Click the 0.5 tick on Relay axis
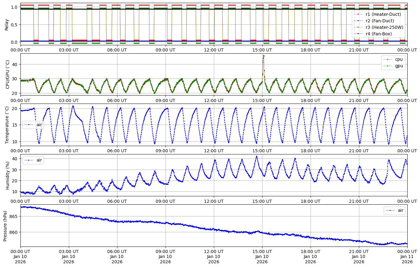The image size is (420, 267). point(15,24)
